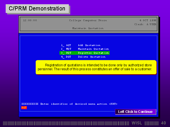Click the AQT menu code
The image size is (170, 127).
click(x=69, y=45)
